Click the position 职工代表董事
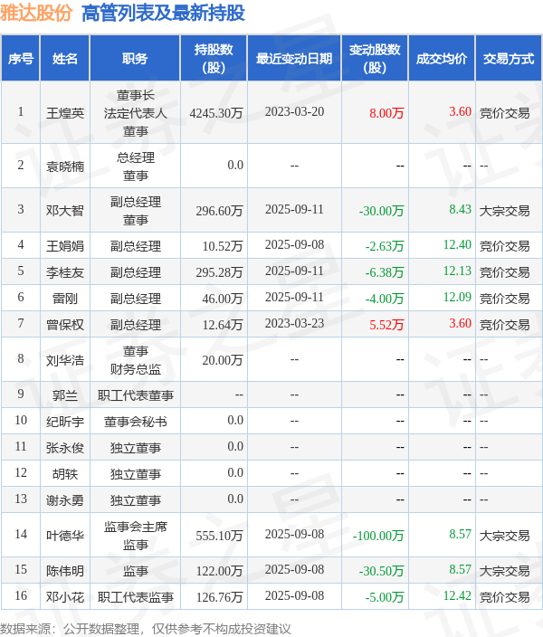 pyautogui.click(x=136, y=395)
